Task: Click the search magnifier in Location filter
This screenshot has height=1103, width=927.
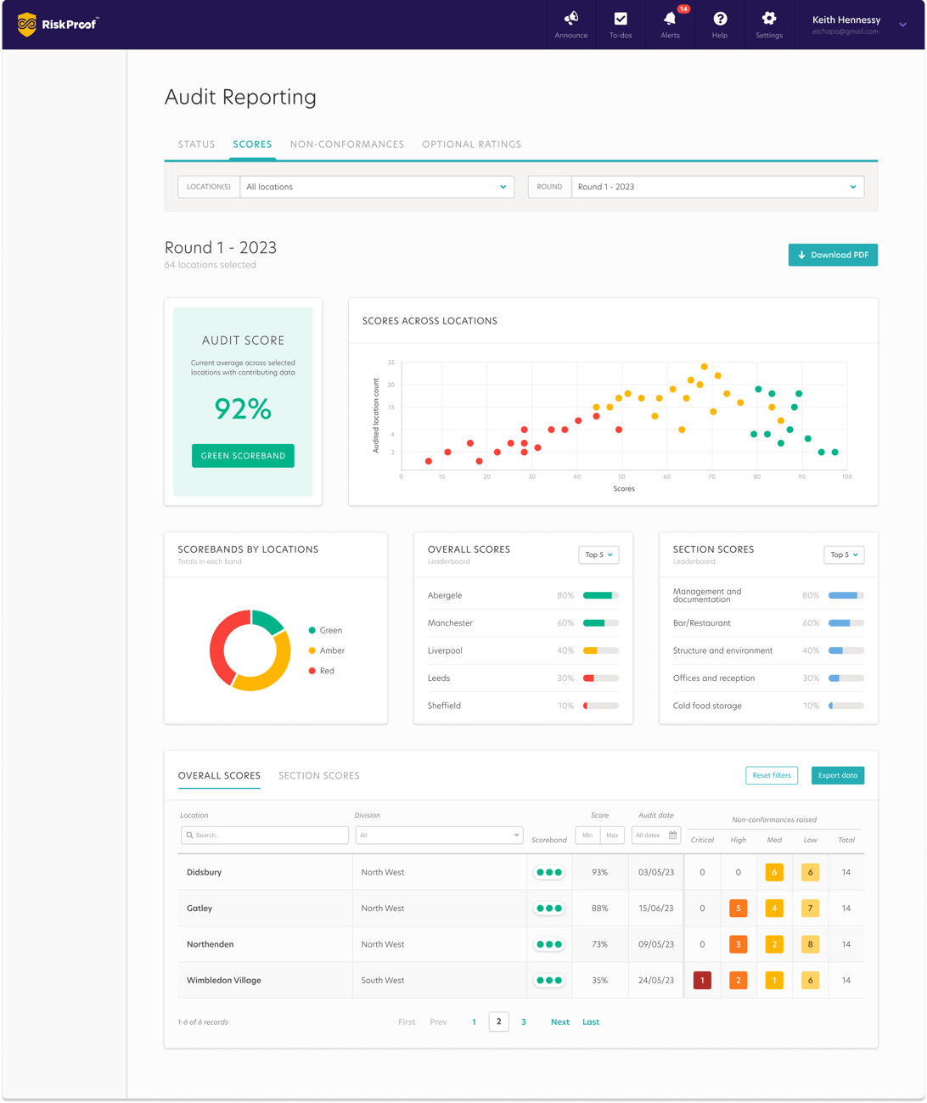Action: 190,835
